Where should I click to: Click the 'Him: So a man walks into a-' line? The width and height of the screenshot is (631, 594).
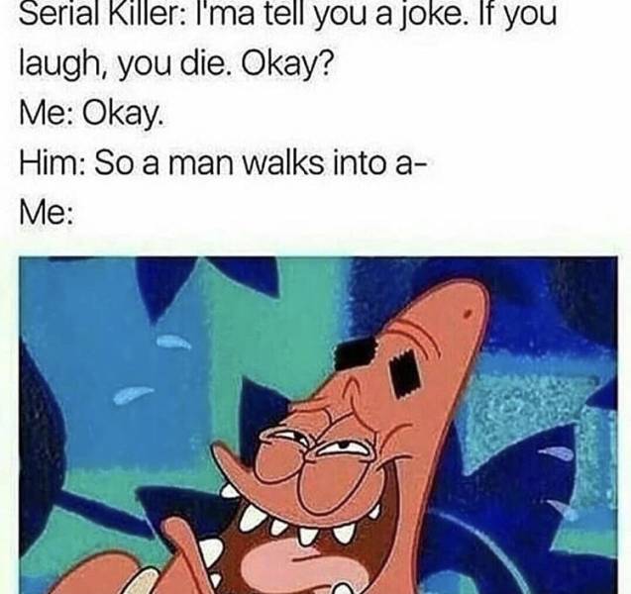(x=221, y=164)
